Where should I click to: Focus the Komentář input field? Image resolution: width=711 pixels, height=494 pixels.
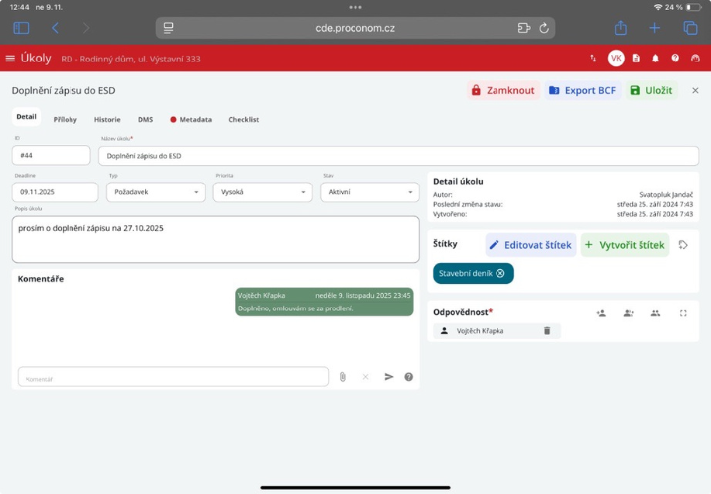pyautogui.click(x=173, y=377)
